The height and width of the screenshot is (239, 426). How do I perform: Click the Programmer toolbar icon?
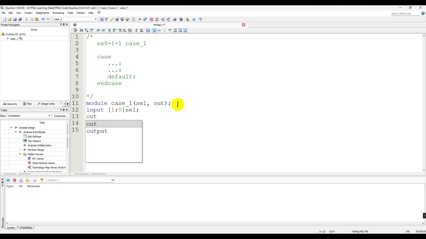tap(181, 19)
